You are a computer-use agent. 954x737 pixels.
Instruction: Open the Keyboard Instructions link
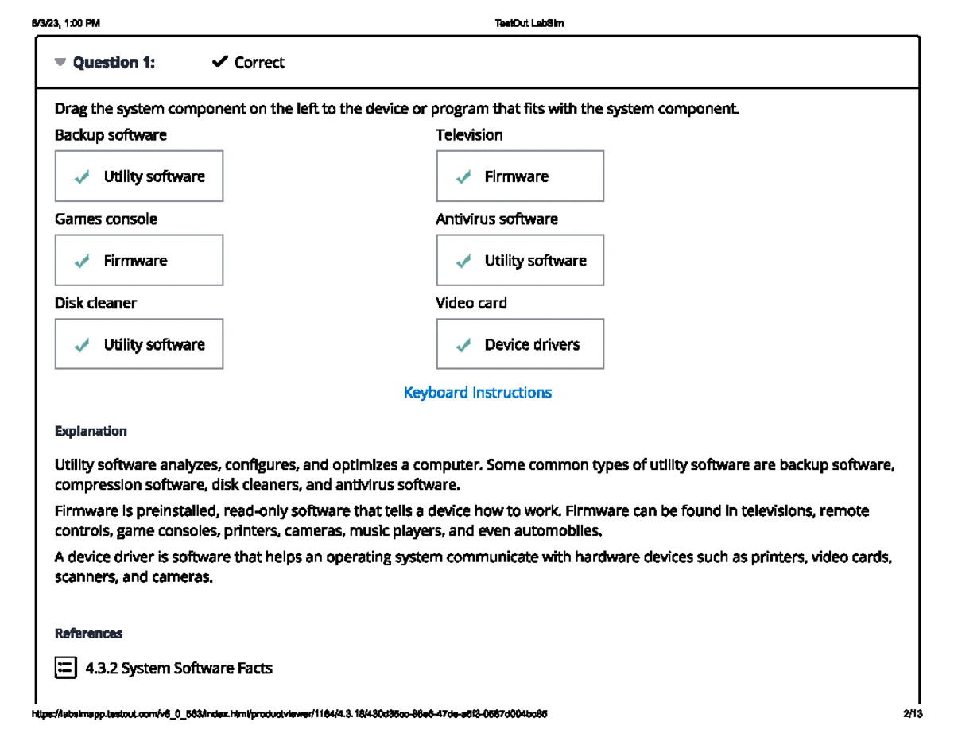pos(478,393)
